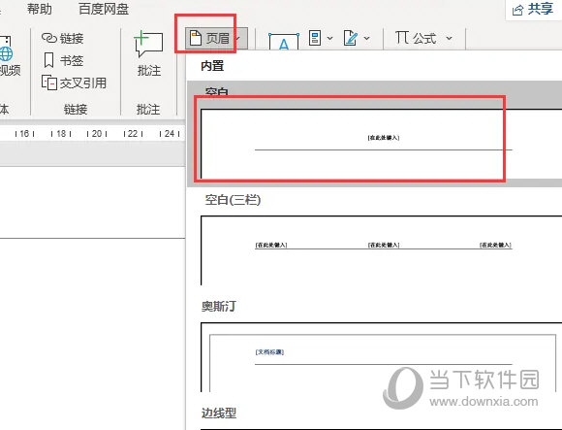Viewport: 562px width, 430px height.
Task: Click the Cross-reference (交叉引用) icon
Action: point(49,83)
